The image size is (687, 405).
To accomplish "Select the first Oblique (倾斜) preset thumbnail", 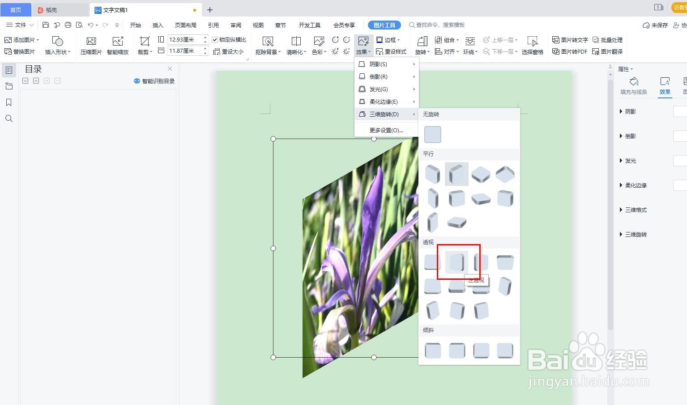I will [x=433, y=350].
